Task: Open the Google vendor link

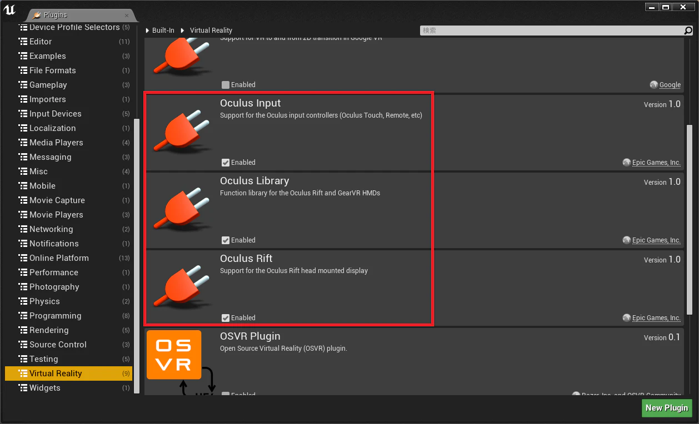Action: (x=670, y=85)
